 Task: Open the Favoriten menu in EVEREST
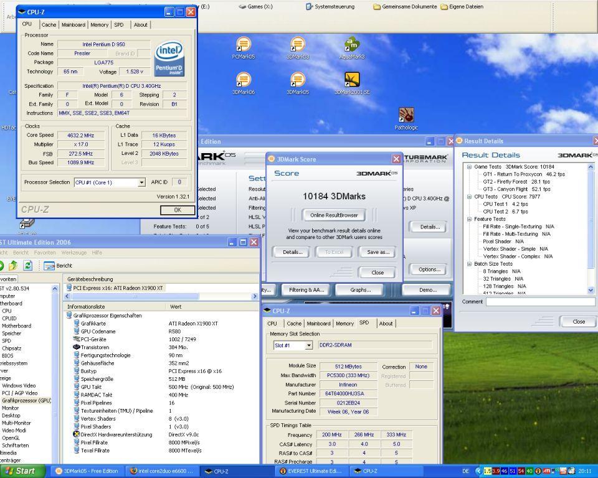45,252
